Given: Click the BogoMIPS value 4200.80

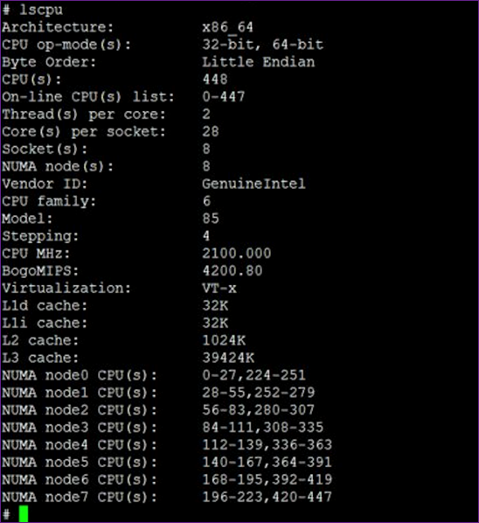Looking at the screenshot, I should [233, 271].
